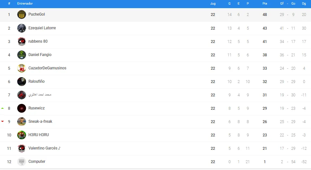Screen dimensions: 311x170
Task: Click Raloufiño's dark avatar
Action: pos(21,82)
